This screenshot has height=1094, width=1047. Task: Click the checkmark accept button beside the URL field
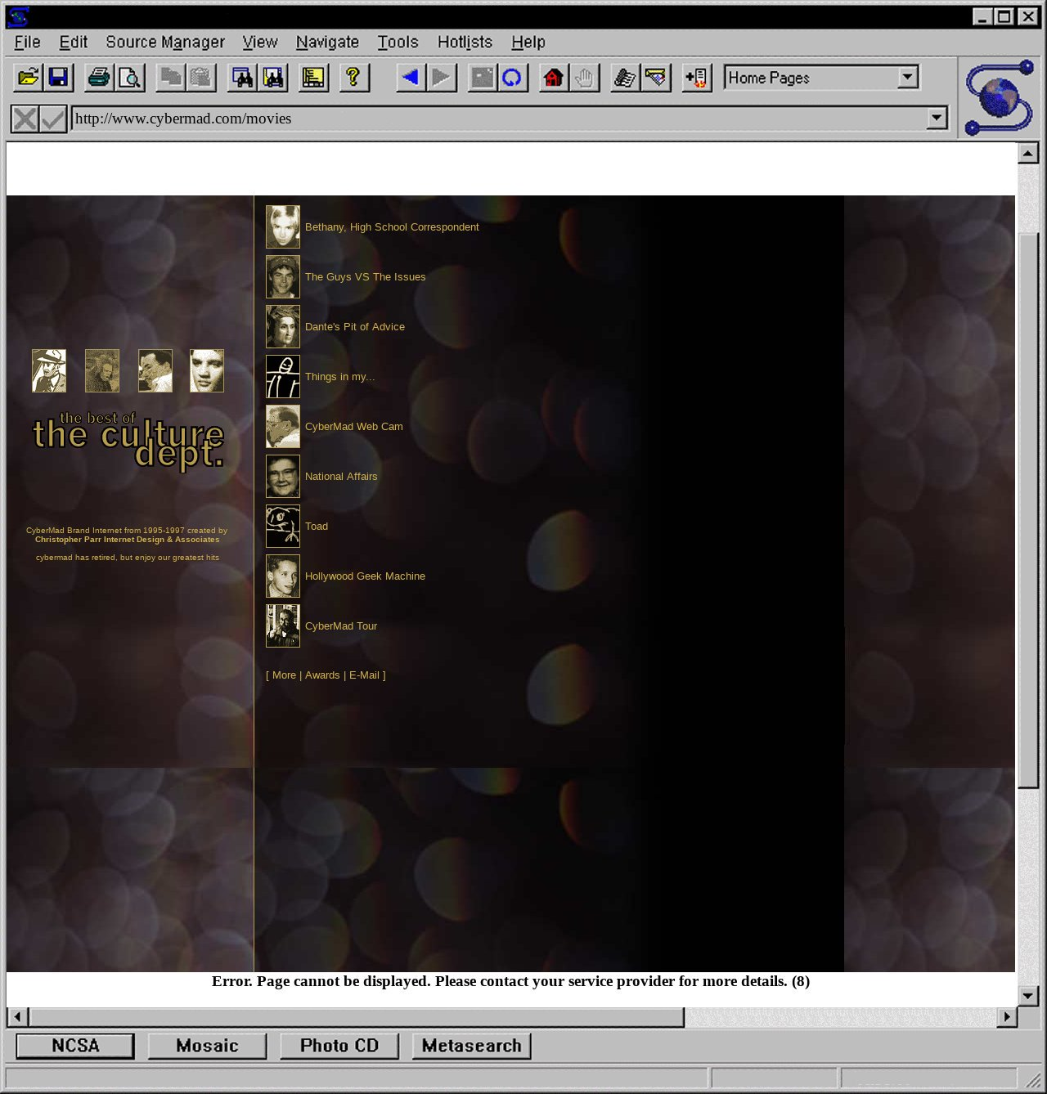coord(53,119)
